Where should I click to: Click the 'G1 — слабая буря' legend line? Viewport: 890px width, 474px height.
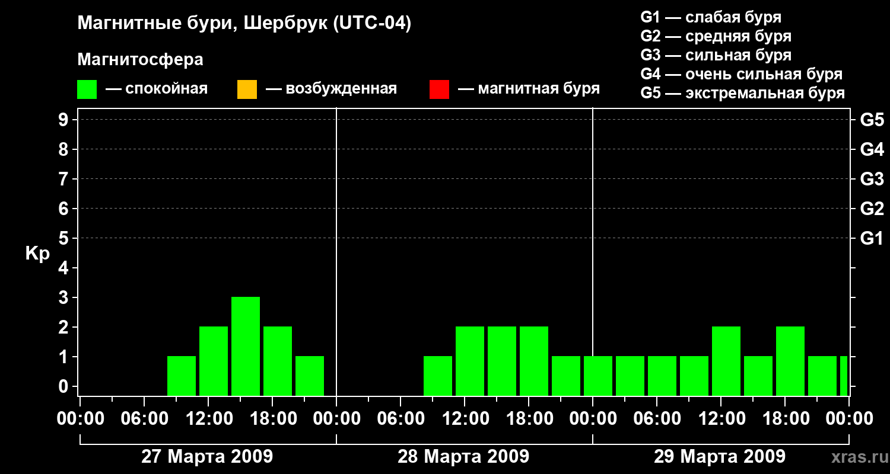[x=711, y=17]
